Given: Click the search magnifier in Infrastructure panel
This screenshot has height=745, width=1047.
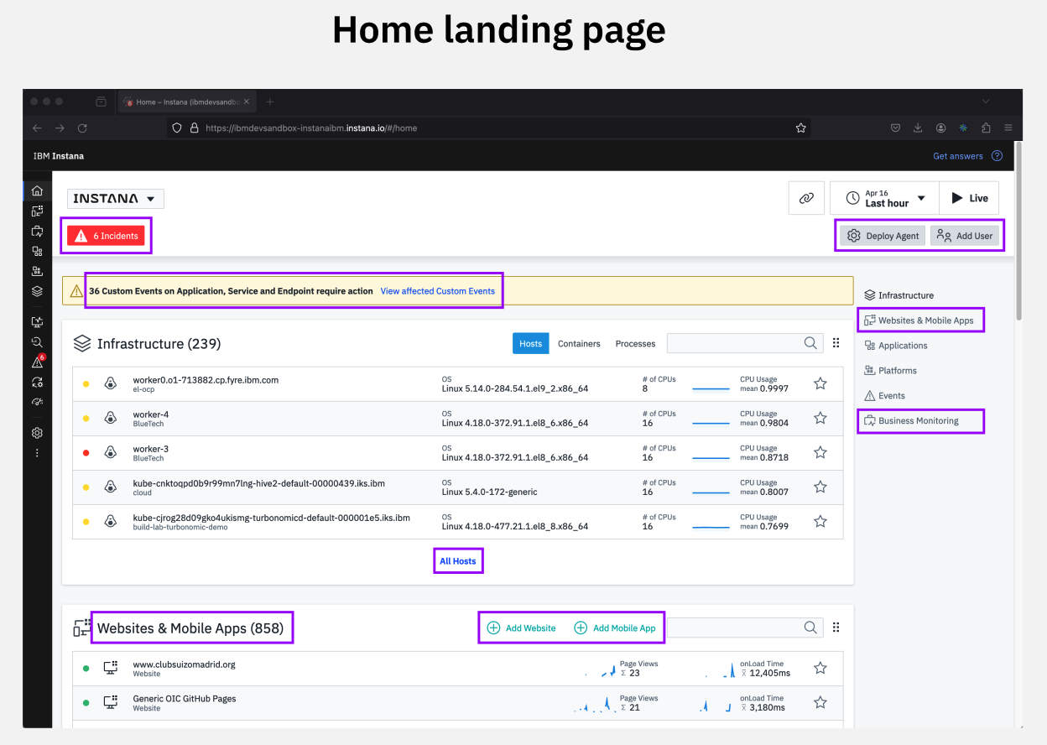Looking at the screenshot, I should point(810,343).
